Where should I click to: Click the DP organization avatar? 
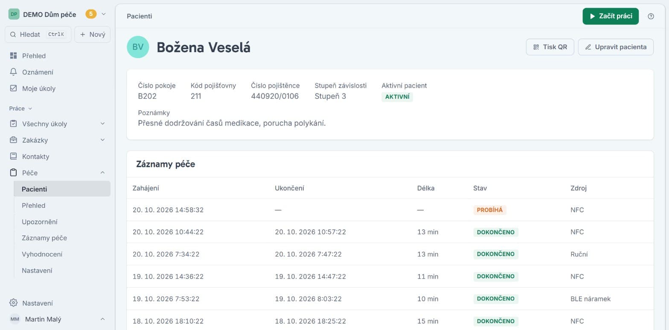14,14
